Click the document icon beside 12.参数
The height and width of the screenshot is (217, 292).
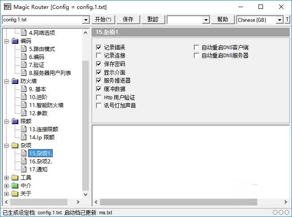[24, 113]
